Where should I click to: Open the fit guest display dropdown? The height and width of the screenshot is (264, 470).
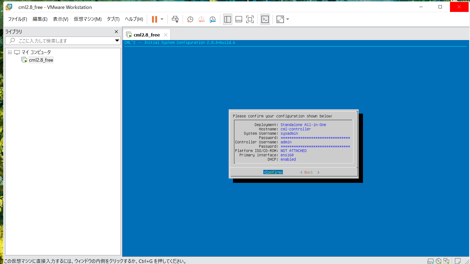287,19
